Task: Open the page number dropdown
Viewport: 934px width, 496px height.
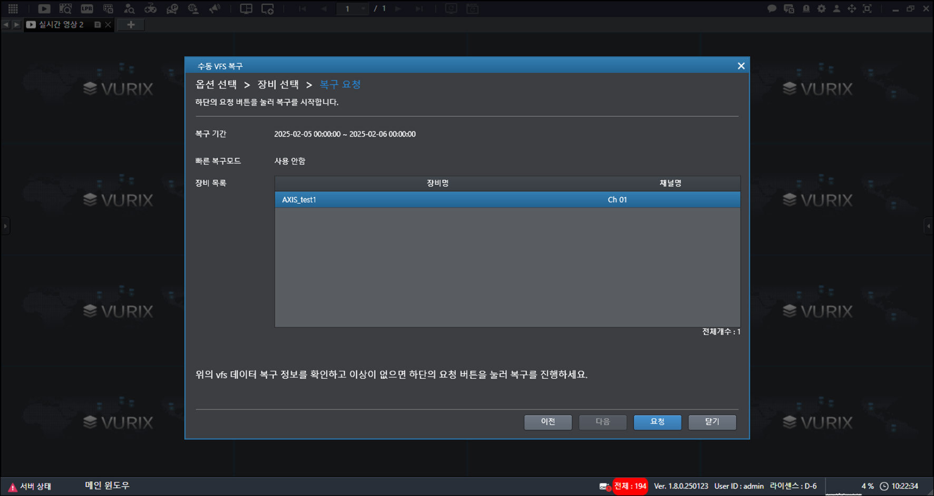Action: [x=353, y=8]
